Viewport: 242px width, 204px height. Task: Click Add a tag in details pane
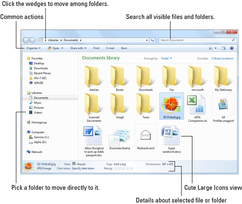(x=119, y=164)
